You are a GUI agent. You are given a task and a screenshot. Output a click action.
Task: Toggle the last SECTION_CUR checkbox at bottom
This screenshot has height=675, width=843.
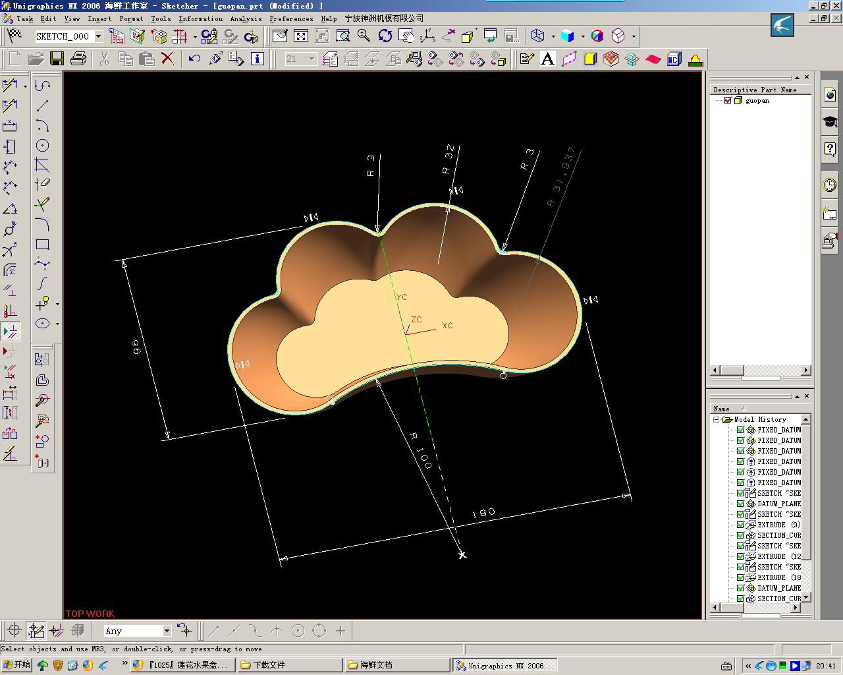[740, 599]
